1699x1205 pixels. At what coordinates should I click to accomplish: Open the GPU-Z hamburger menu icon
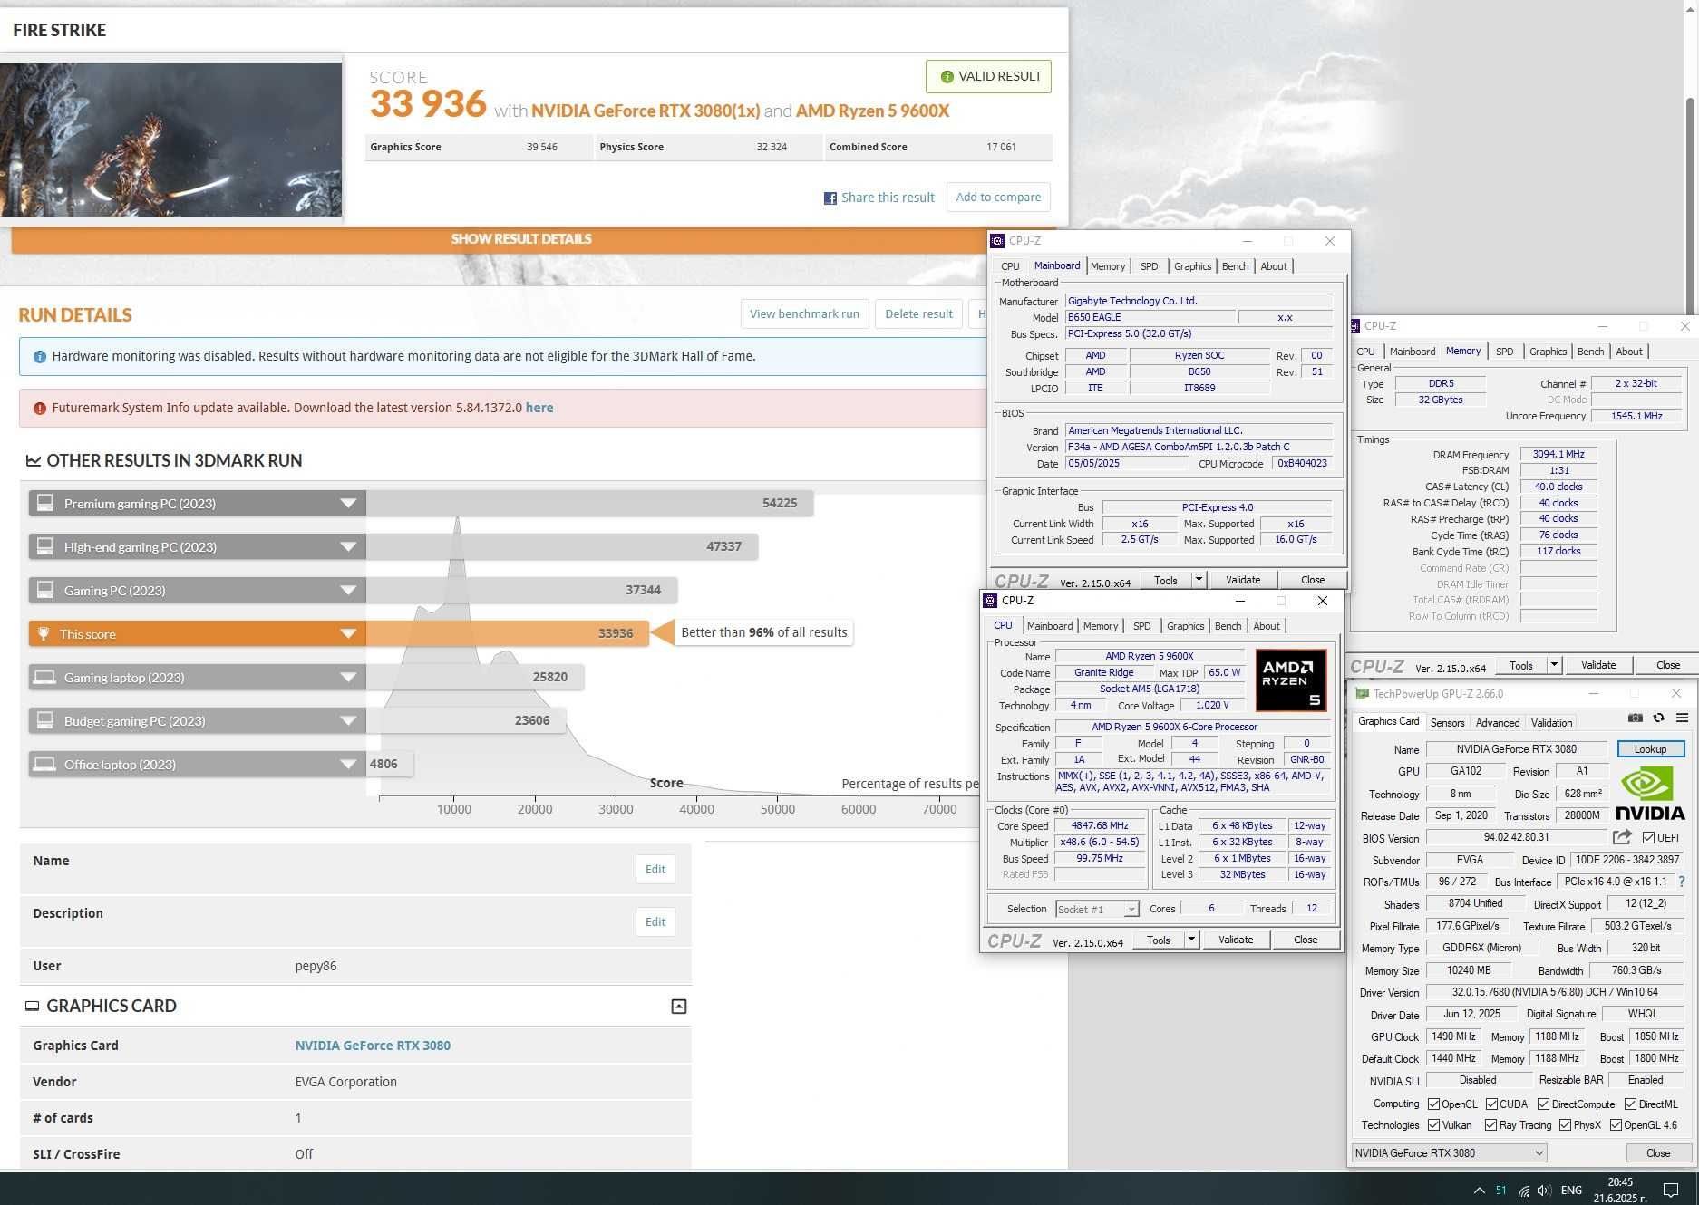point(1682,718)
